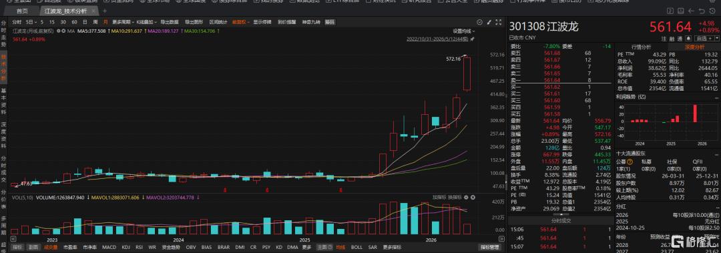Enable 神奇九转 indicator
Image resolution: width=721 pixels, height=253 pixels.
(x=311, y=21)
